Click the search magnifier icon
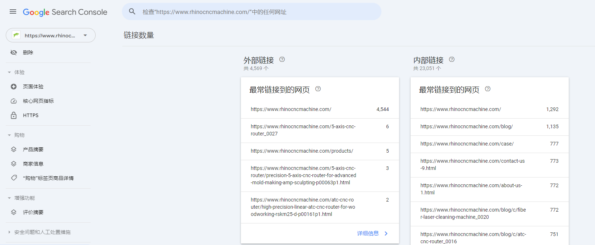The width and height of the screenshot is (595, 245). [x=132, y=11]
